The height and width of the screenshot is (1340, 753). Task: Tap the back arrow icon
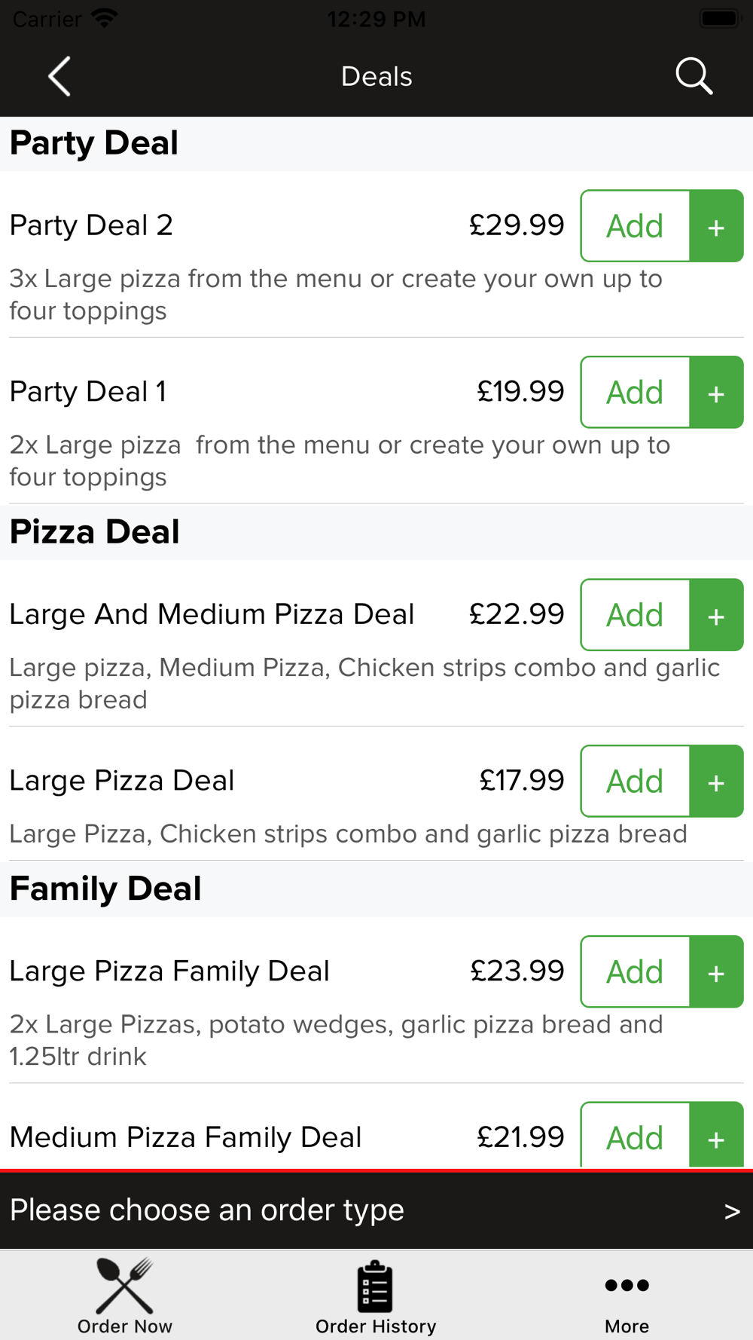tap(59, 76)
